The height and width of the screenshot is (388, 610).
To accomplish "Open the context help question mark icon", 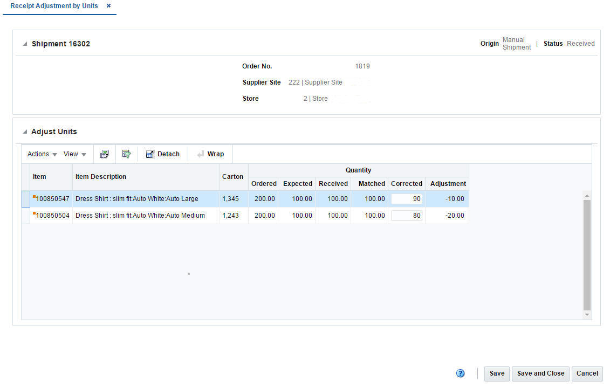I will tap(460, 373).
